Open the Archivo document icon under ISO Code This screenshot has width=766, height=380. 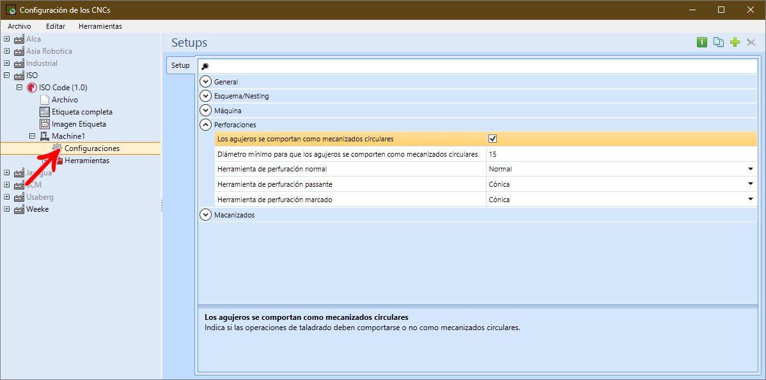pos(45,100)
